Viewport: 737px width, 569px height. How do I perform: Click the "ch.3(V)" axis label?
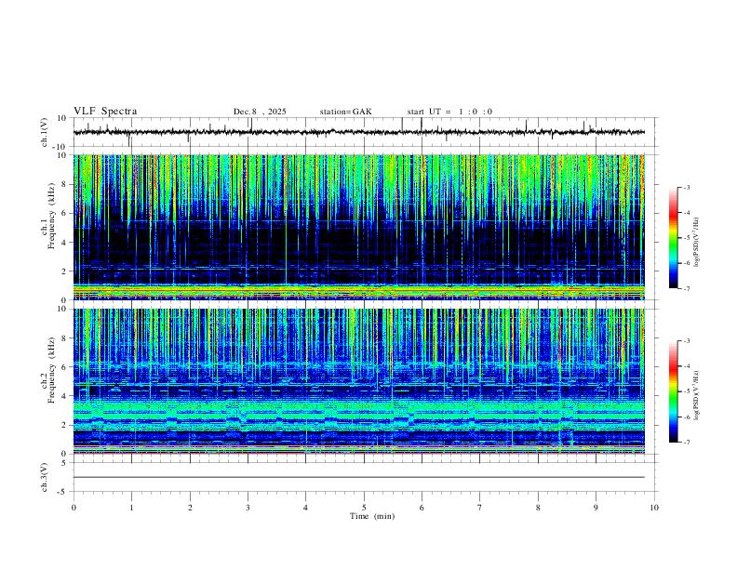click(x=44, y=477)
